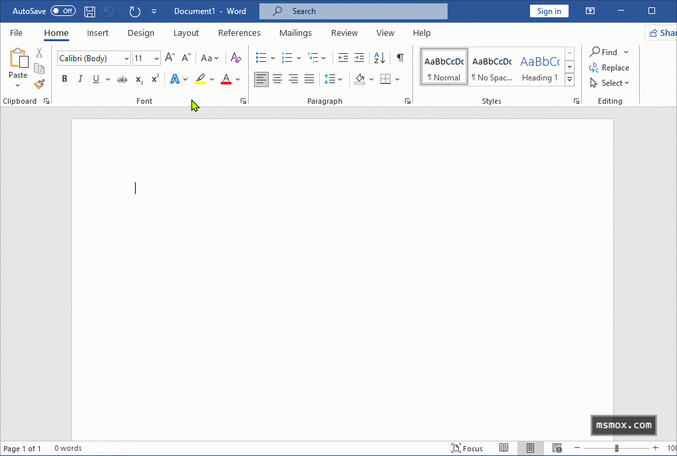Expand the Styles gallery
677x456 pixels.
(569, 80)
